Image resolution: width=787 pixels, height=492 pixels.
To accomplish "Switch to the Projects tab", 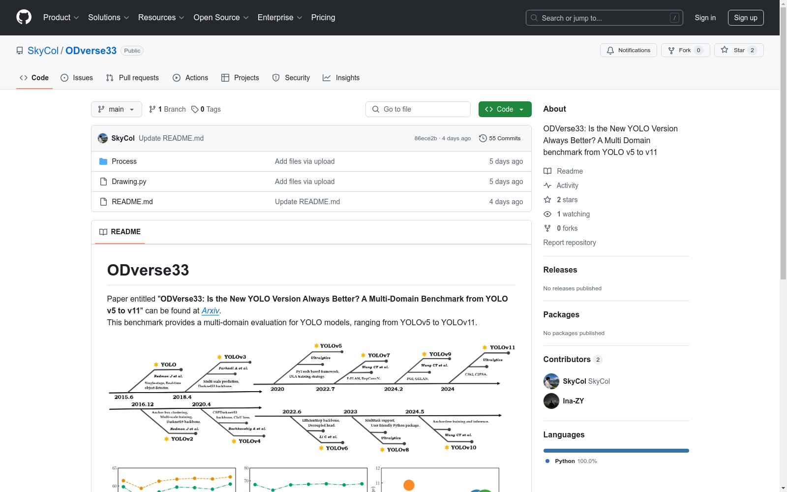I will [240, 78].
